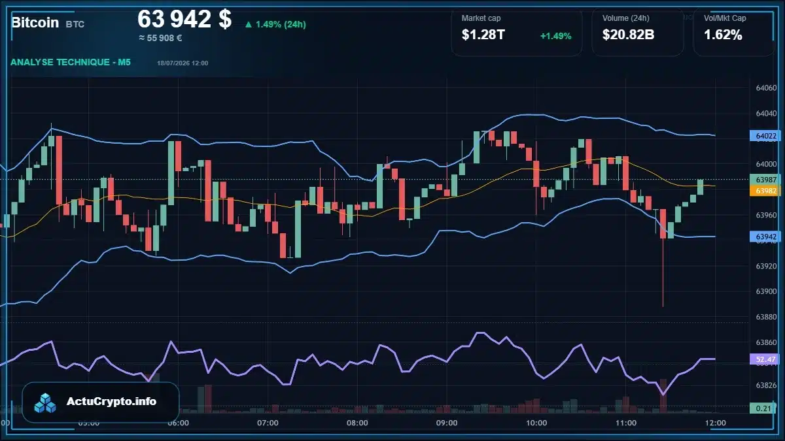Click the $20.82B volume value
Screen dimensions: 785x441
pyautogui.click(x=629, y=35)
